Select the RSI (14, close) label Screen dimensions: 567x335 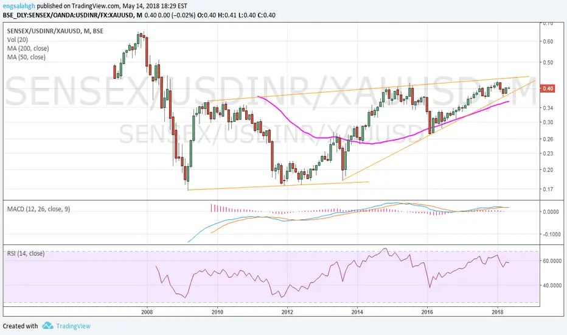(26, 253)
